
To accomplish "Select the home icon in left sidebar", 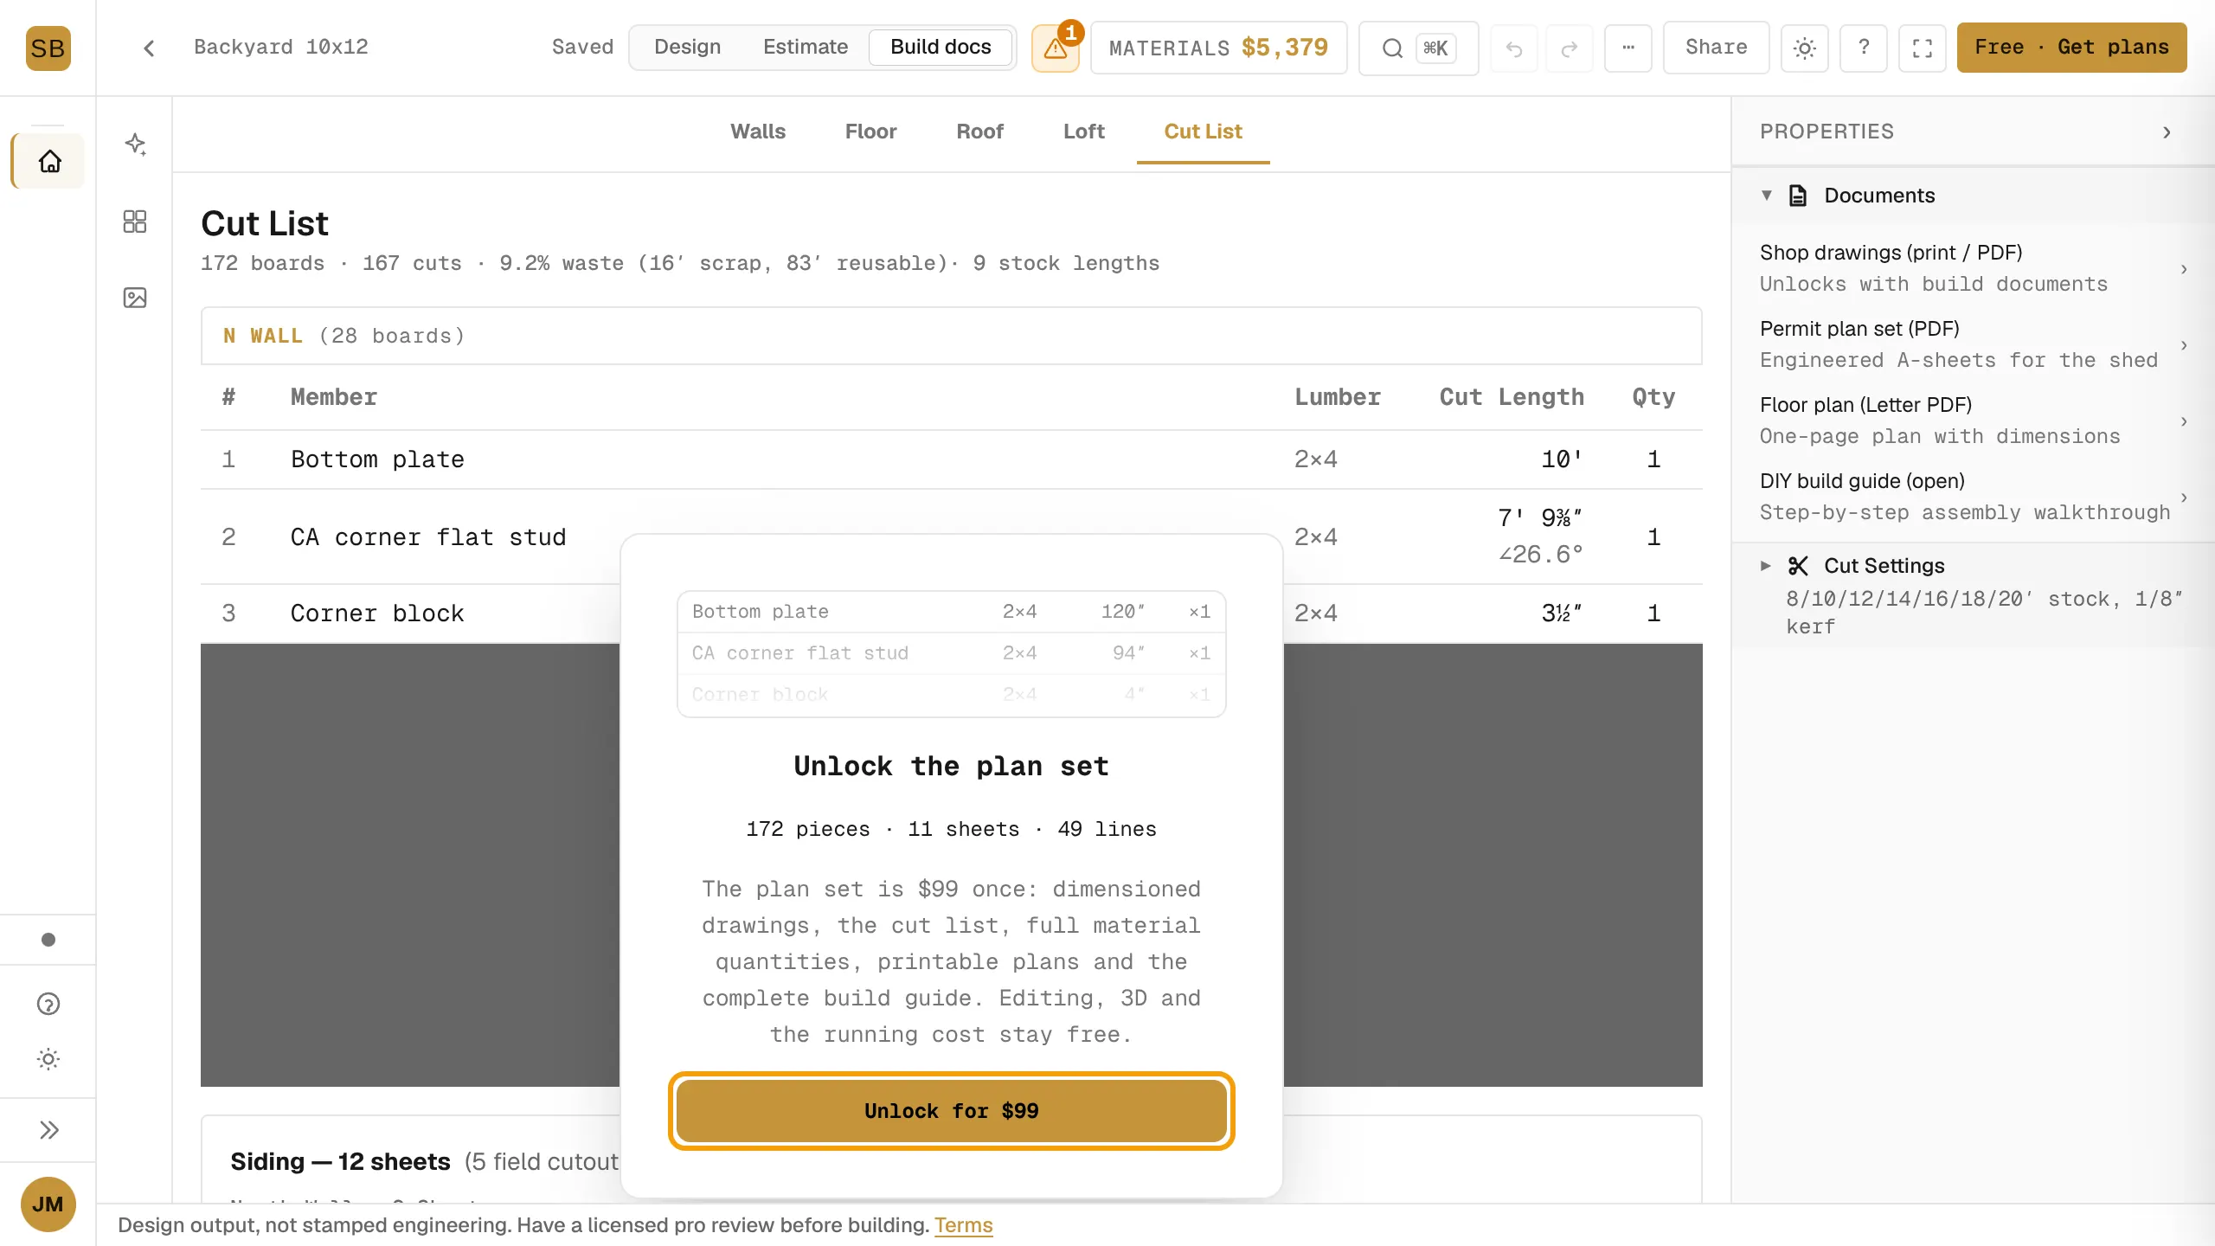I will [48, 161].
